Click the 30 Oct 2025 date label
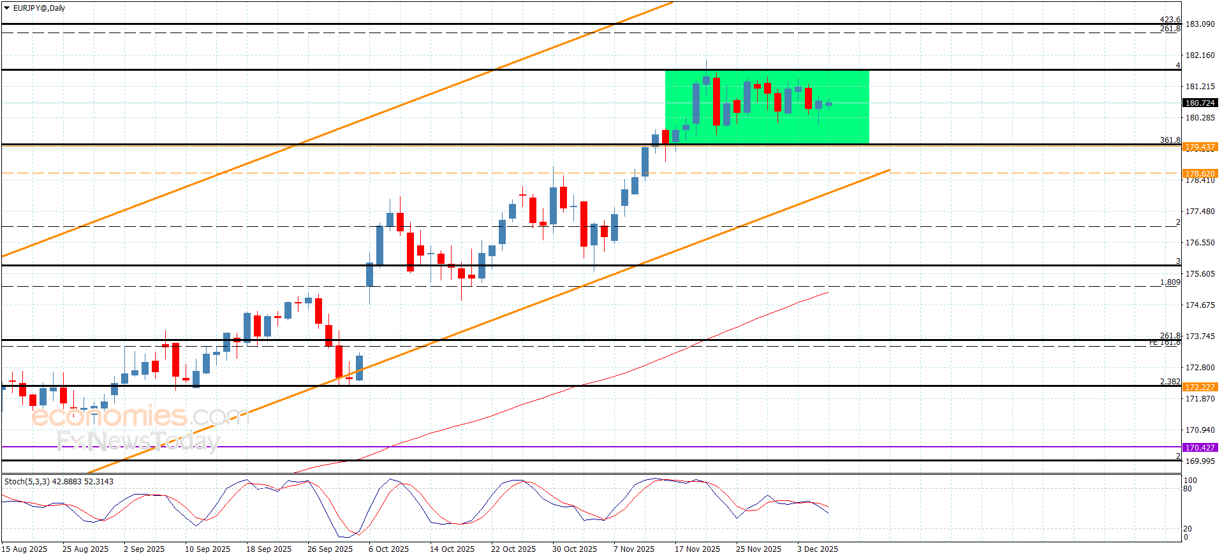 point(575,549)
